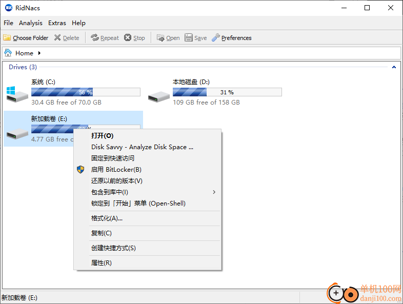Click status bar 新加载卷 (E:) text
This screenshot has height=304, width=403.
tap(19, 298)
